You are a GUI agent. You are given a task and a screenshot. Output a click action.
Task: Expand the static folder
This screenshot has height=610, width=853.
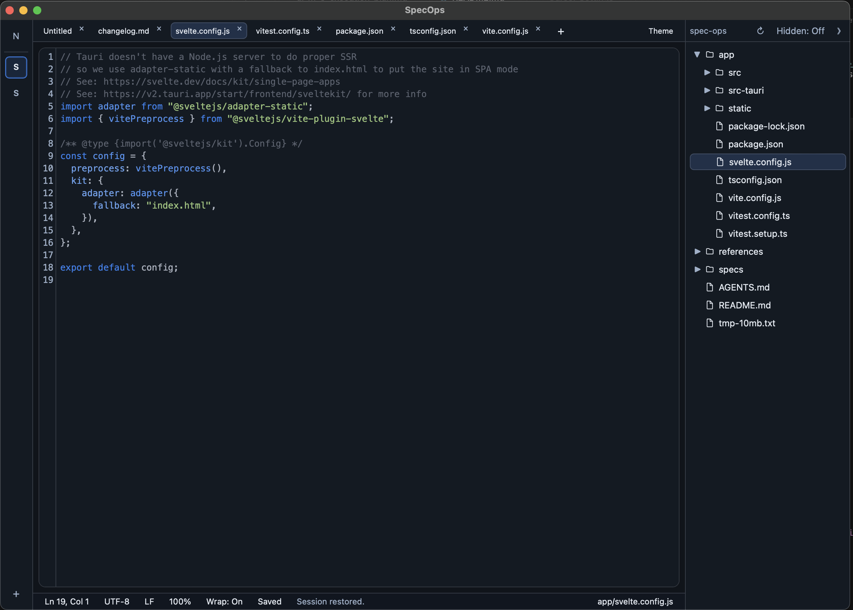[x=707, y=108]
